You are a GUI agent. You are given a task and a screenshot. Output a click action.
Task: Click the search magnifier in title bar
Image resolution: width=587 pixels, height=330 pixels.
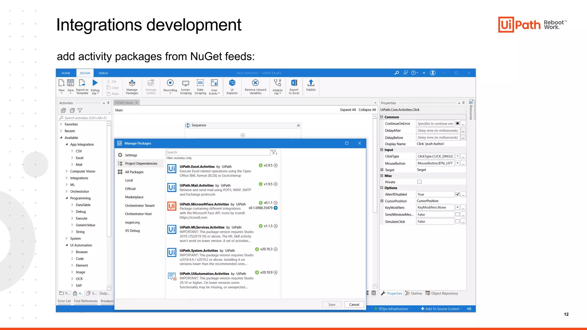(x=396, y=73)
